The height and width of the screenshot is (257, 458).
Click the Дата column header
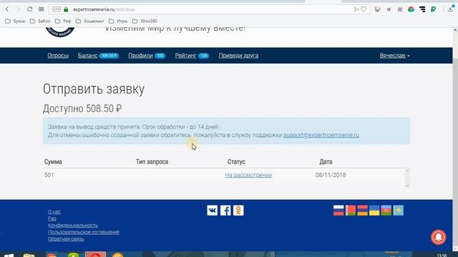(326, 162)
